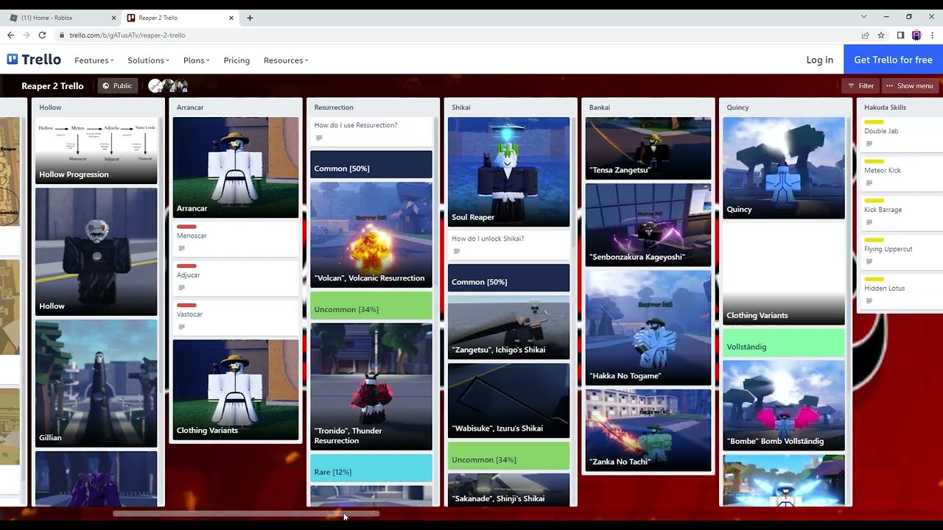943x530 pixels.
Task: Click the Public visibility button
Action: click(x=118, y=85)
